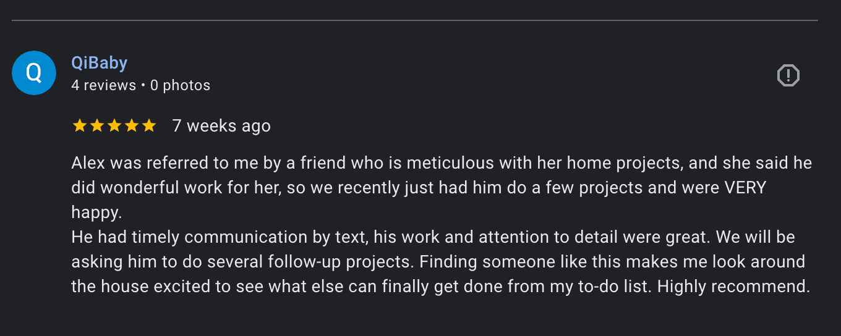Click the horizontal divider above the review
This screenshot has height=336, width=841.
(414, 21)
